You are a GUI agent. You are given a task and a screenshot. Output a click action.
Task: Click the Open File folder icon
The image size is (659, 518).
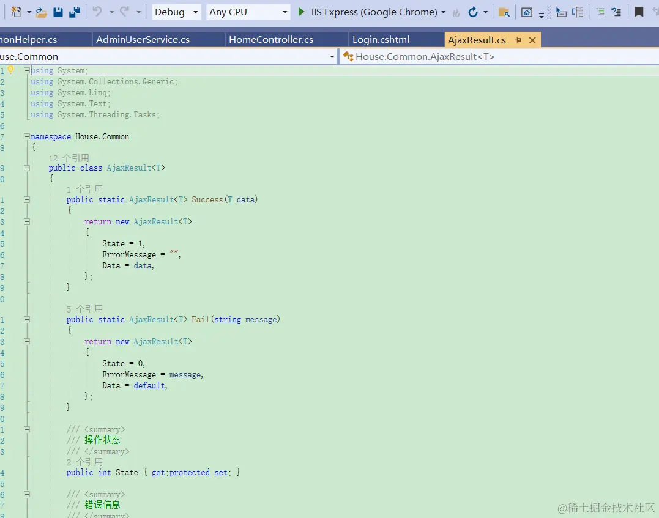click(x=41, y=12)
